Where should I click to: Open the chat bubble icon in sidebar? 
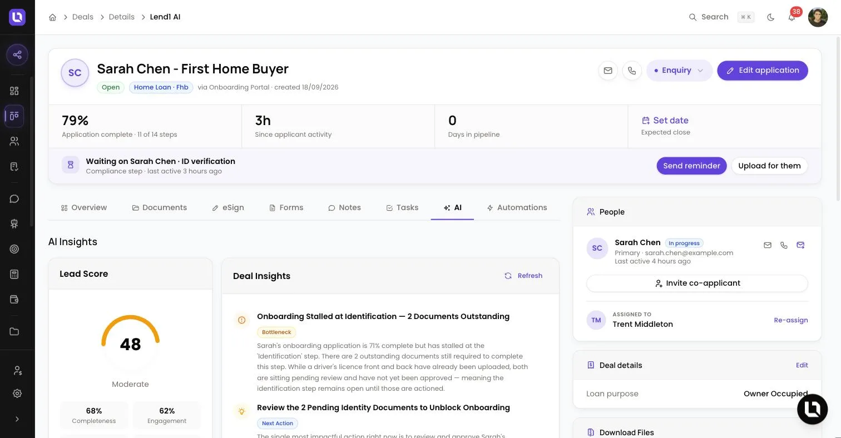(x=14, y=199)
